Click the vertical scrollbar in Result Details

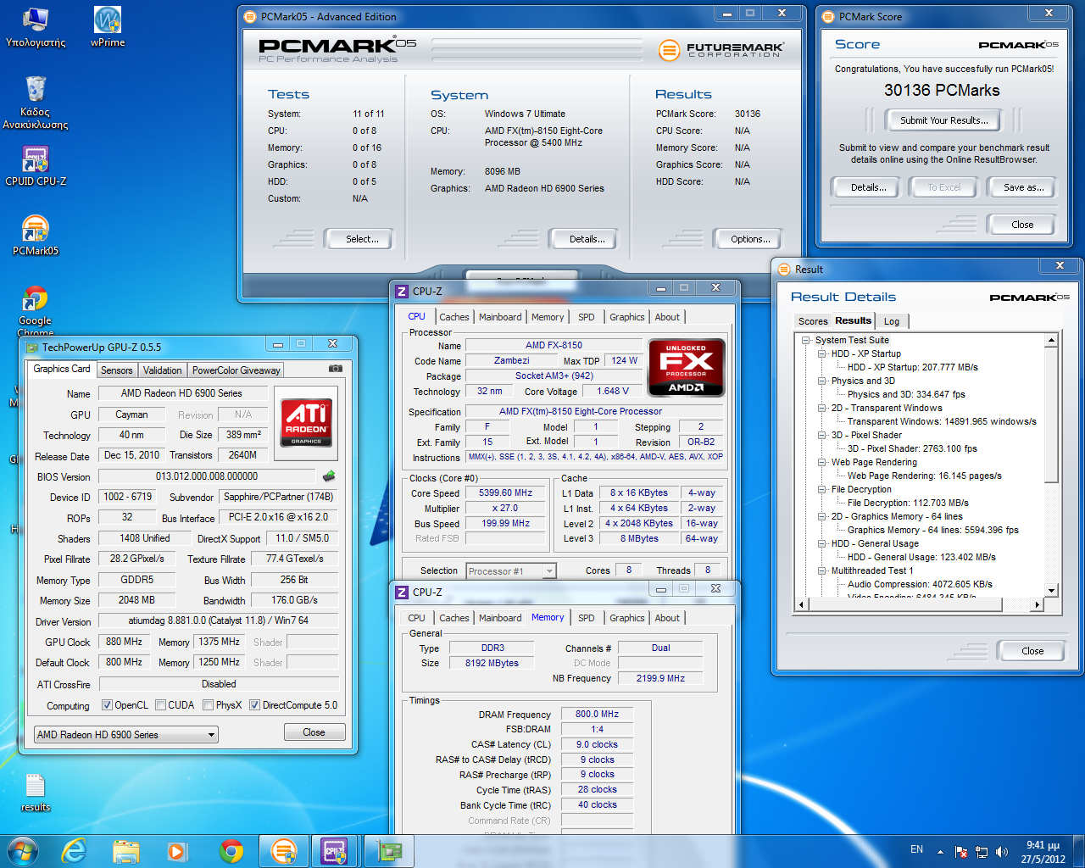click(1051, 466)
